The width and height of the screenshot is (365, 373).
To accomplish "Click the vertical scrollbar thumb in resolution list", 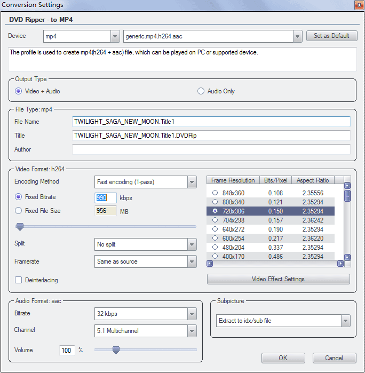I will click(347, 195).
